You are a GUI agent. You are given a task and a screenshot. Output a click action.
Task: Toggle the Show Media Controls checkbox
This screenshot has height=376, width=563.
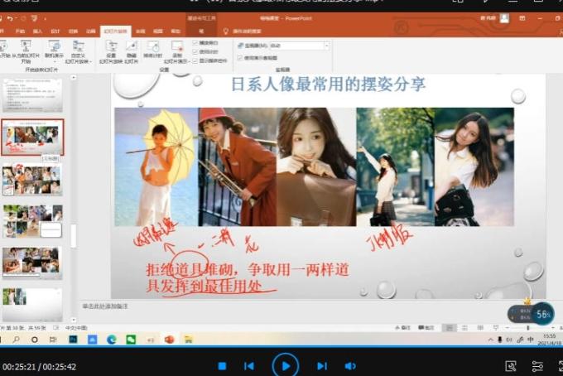[x=195, y=59]
